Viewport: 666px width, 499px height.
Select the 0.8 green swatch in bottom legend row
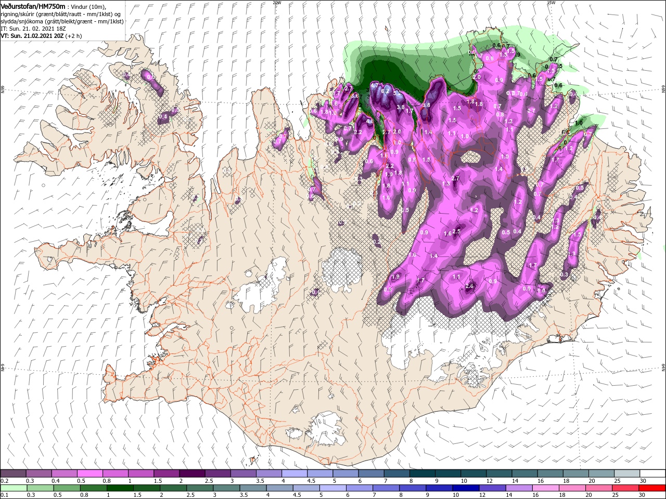[x=93, y=488]
